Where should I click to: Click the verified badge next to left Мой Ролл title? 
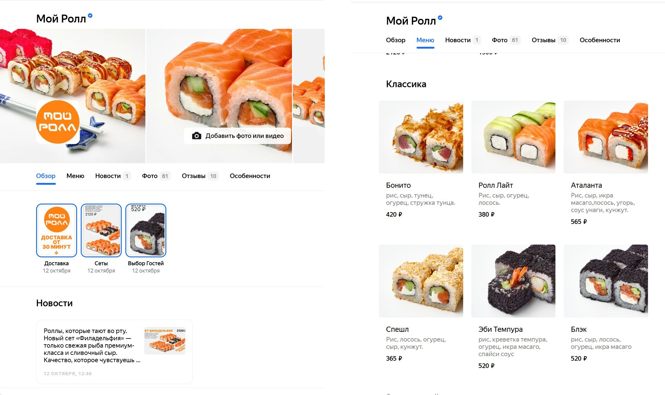(90, 16)
